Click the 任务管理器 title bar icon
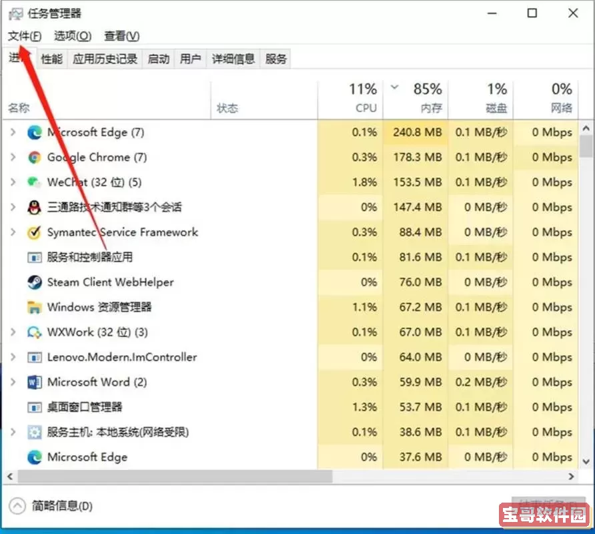 pos(16,14)
